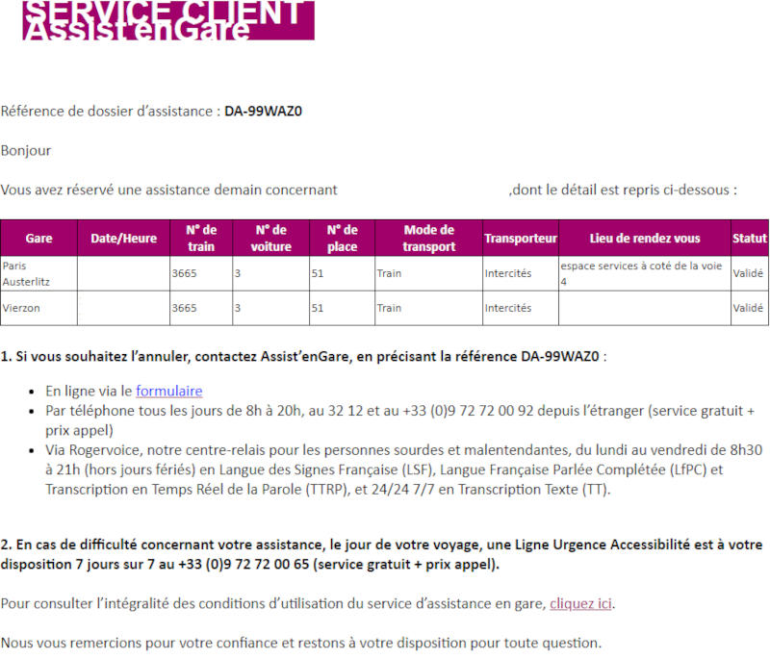Click the 'Si vous souhaitez l'annuler' heading
This screenshot has height=659, width=770.
click(303, 357)
